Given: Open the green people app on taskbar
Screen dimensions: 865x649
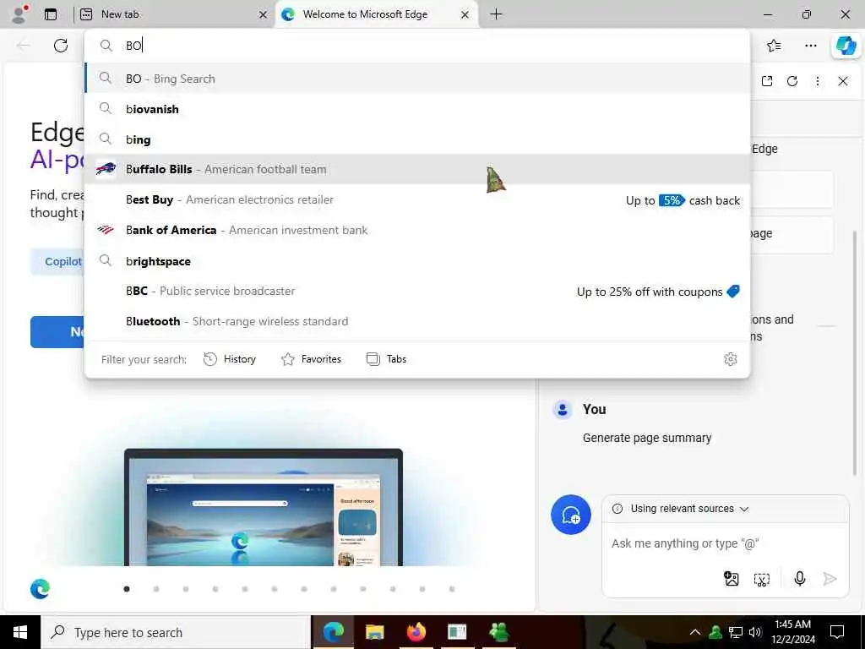Looking at the screenshot, I should [x=498, y=632].
